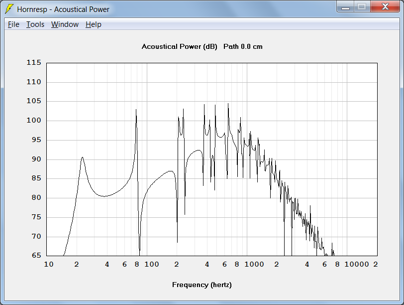Screen dimensions: 404x305
Task: Click the Hornresp window title text
Action: (x=63, y=9)
